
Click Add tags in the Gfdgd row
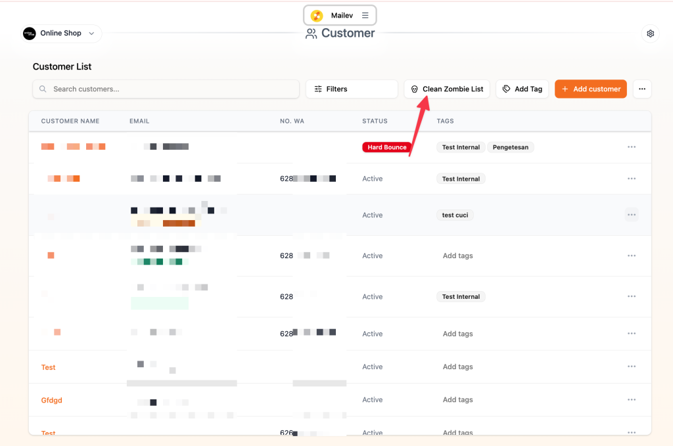[457, 399]
